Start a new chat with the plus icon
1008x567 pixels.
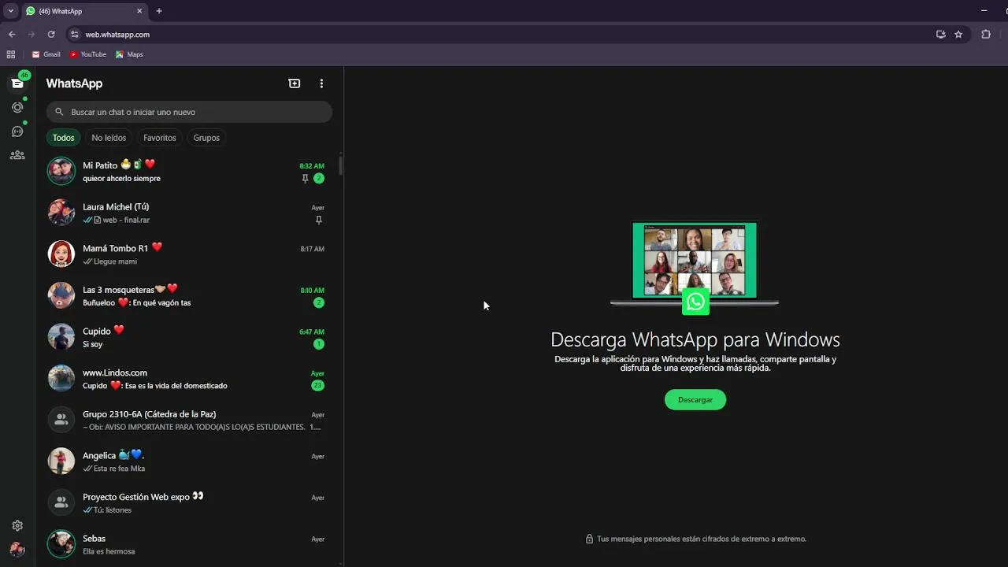[x=295, y=83]
